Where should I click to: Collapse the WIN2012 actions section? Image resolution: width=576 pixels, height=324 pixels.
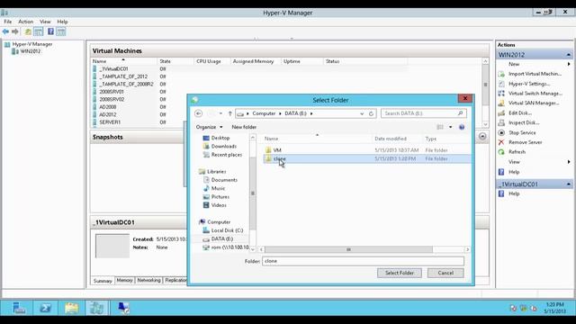click(568, 55)
